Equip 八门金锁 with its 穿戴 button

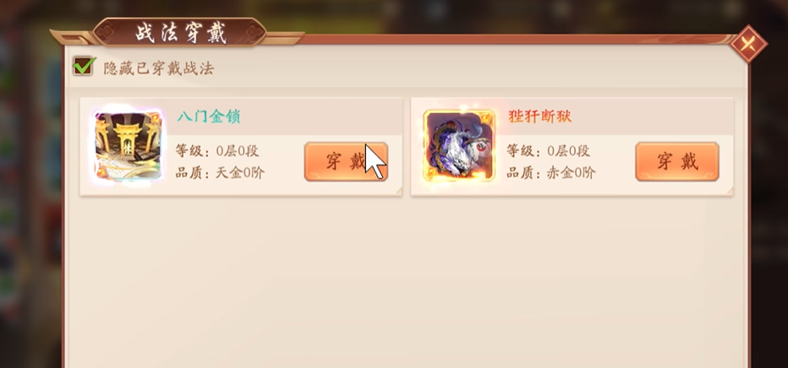tap(346, 161)
